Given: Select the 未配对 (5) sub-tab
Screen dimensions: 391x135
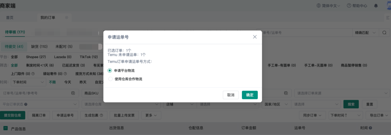Looking at the screenshot, I should tap(64, 47).
